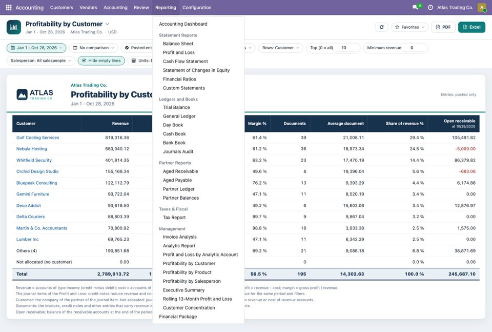Open the Review menu
The height and width of the screenshot is (332, 492).
(141, 8)
